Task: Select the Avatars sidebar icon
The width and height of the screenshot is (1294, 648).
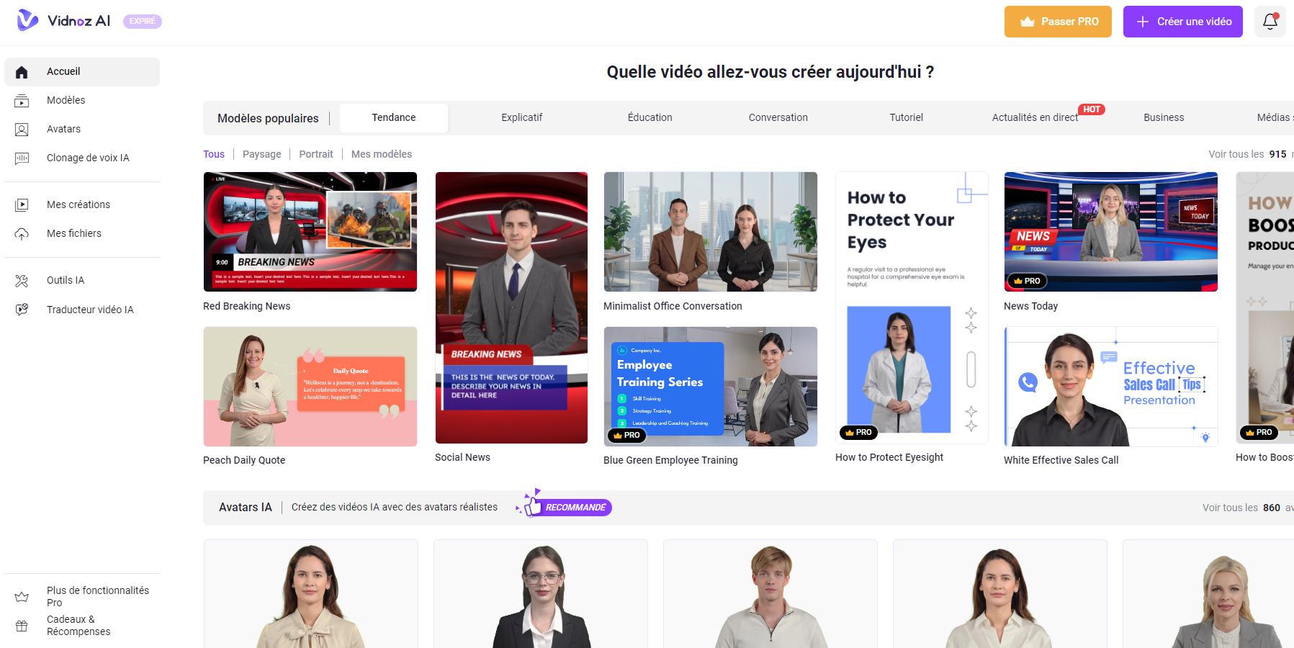Action: pyautogui.click(x=22, y=130)
